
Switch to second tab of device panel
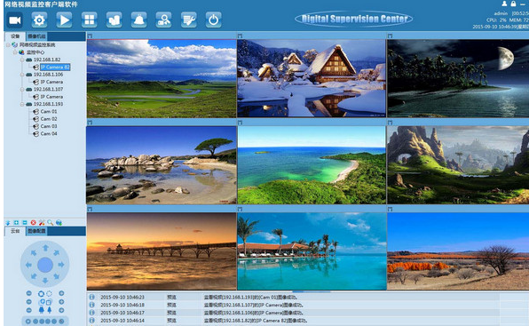[x=36, y=36]
